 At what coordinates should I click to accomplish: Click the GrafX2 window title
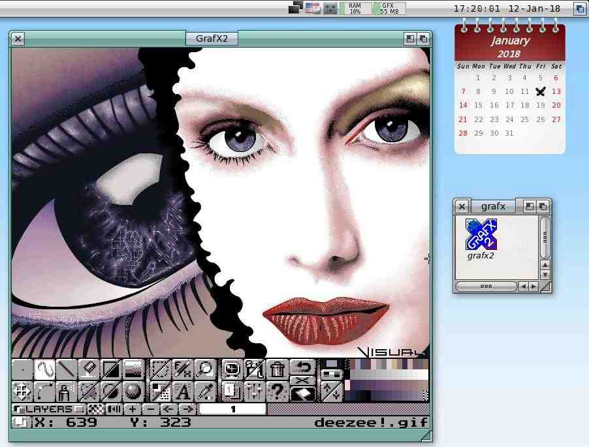pos(212,39)
